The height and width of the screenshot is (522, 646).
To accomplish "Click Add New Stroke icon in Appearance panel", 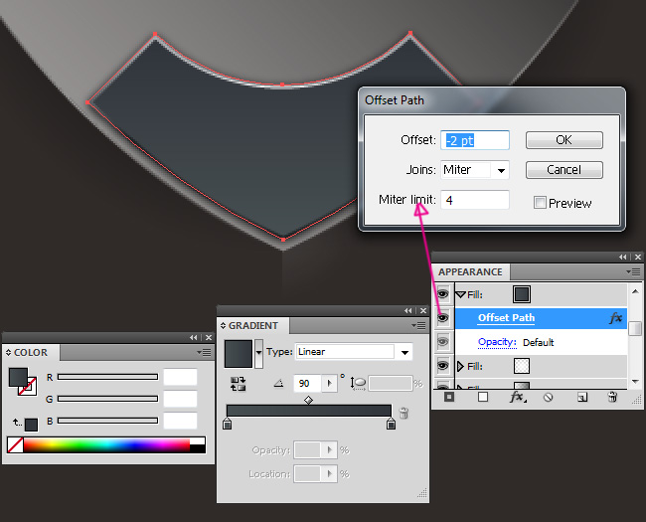I will [450, 397].
